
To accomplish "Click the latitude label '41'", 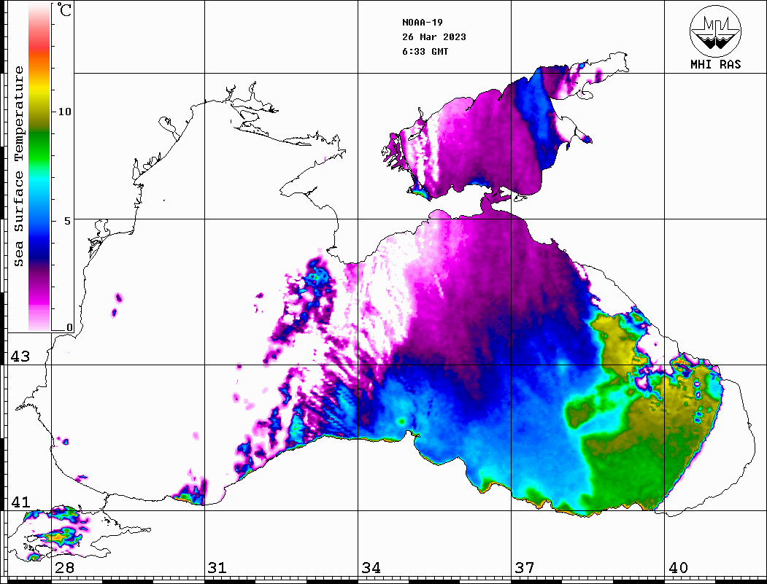I will pos(20,502).
